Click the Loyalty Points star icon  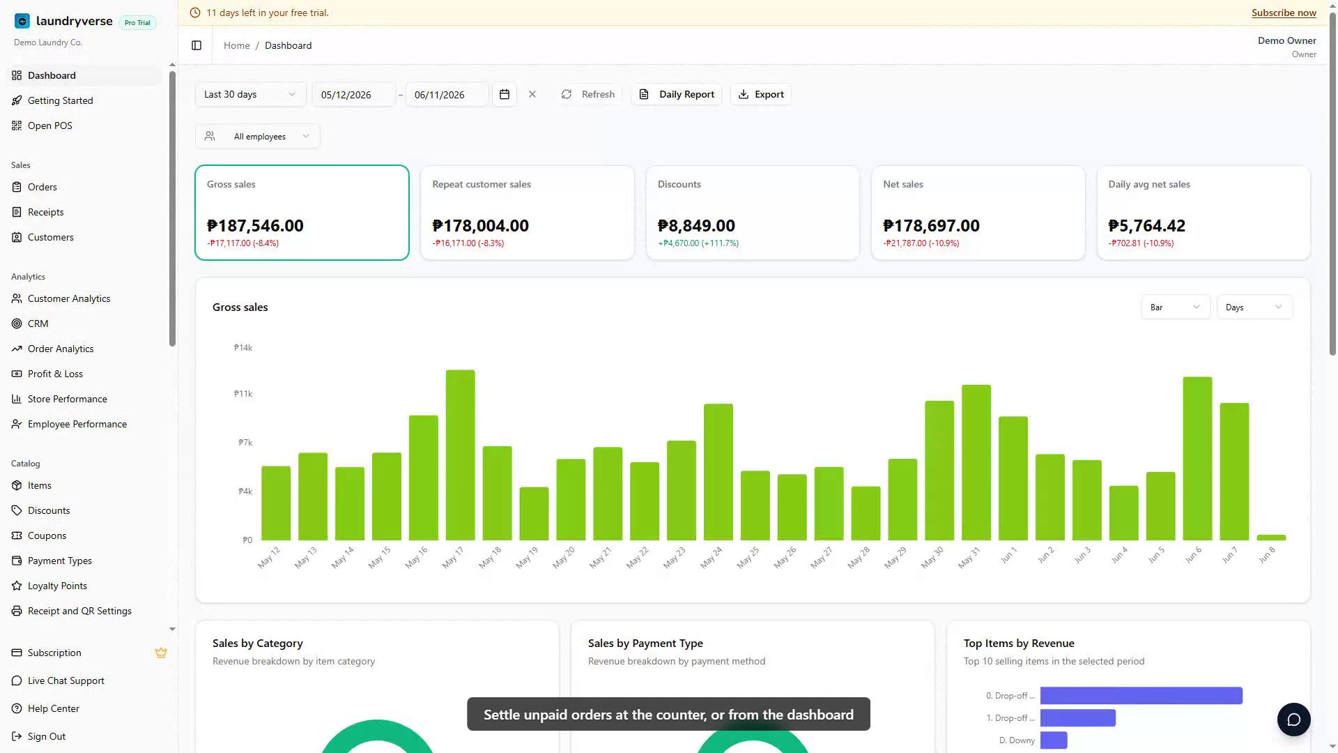point(17,586)
